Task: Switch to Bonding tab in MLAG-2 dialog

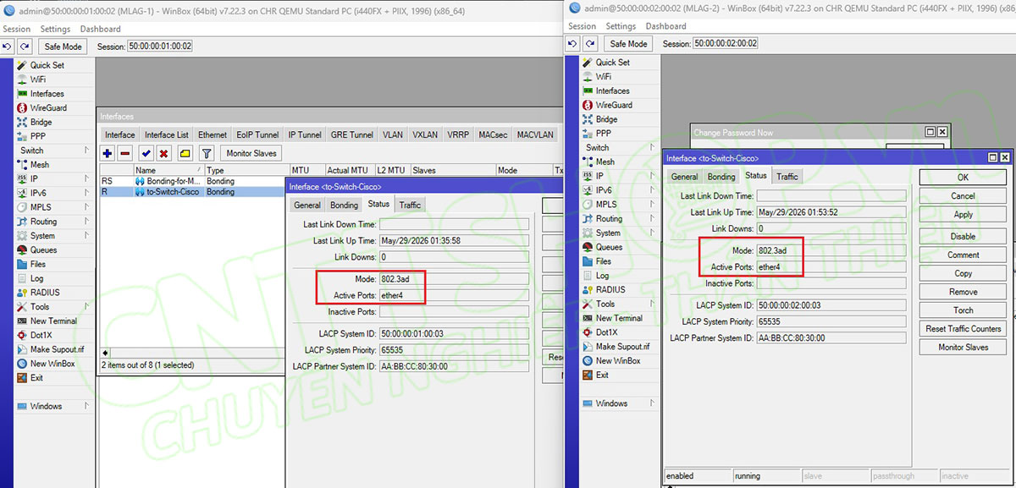Action: [721, 177]
